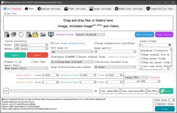Click the green Apply button
Viewport: 177px width, 113px height.
coord(15,55)
